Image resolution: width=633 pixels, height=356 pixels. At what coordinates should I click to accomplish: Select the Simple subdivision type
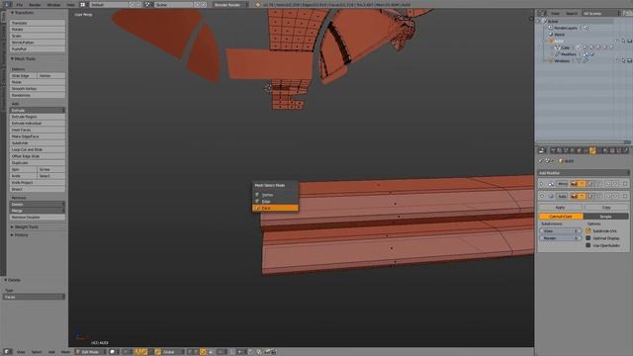point(606,217)
